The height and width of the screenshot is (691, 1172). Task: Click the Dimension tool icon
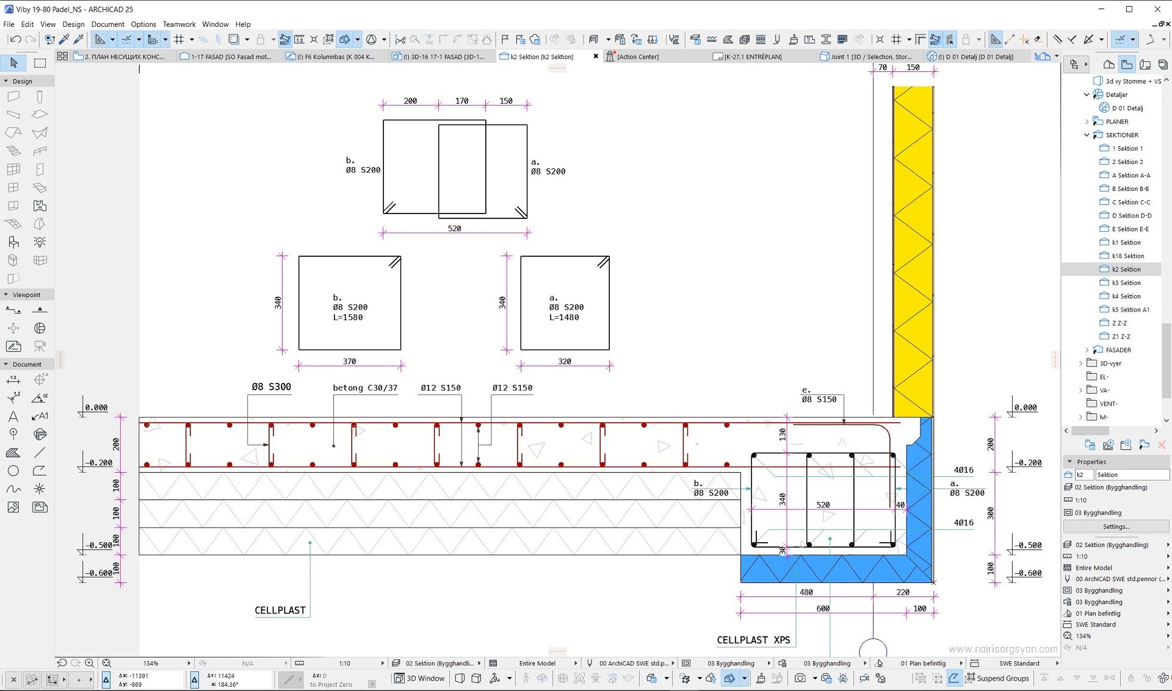[x=15, y=379]
